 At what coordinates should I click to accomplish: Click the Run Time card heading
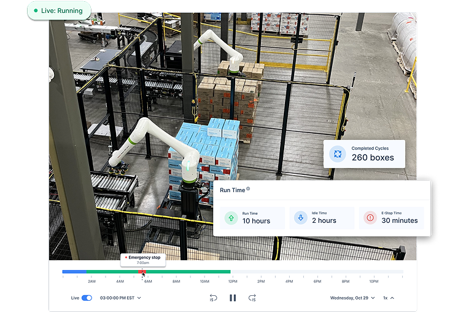[232, 190]
